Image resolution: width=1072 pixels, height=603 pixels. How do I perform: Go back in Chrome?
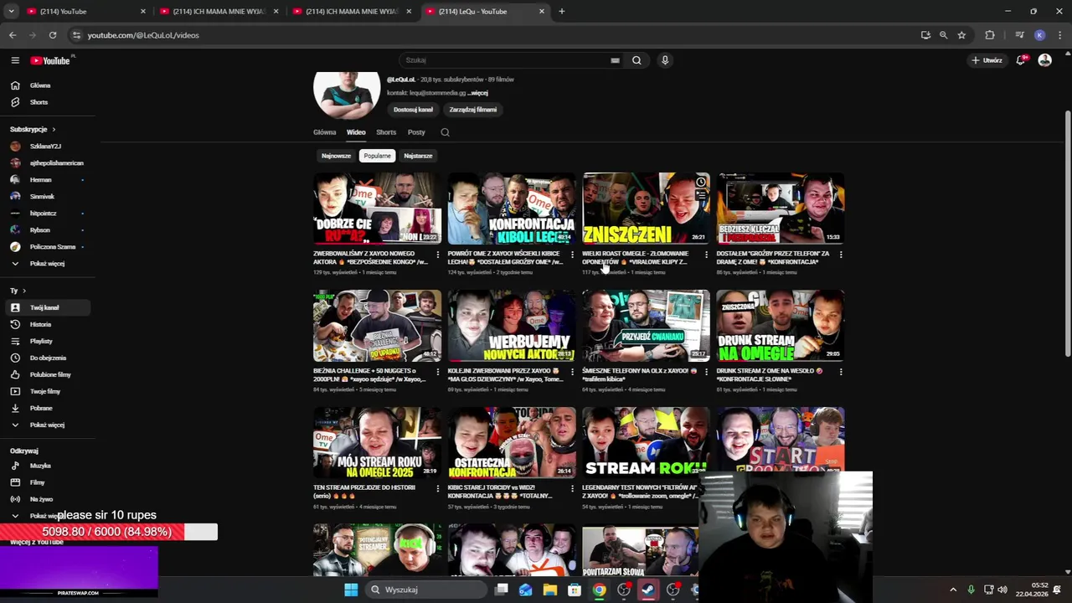(x=13, y=35)
